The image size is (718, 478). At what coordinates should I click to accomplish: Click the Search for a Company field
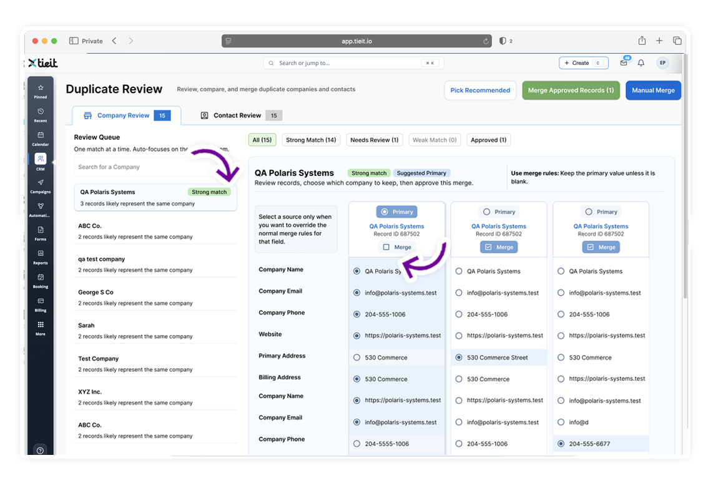[x=155, y=167]
